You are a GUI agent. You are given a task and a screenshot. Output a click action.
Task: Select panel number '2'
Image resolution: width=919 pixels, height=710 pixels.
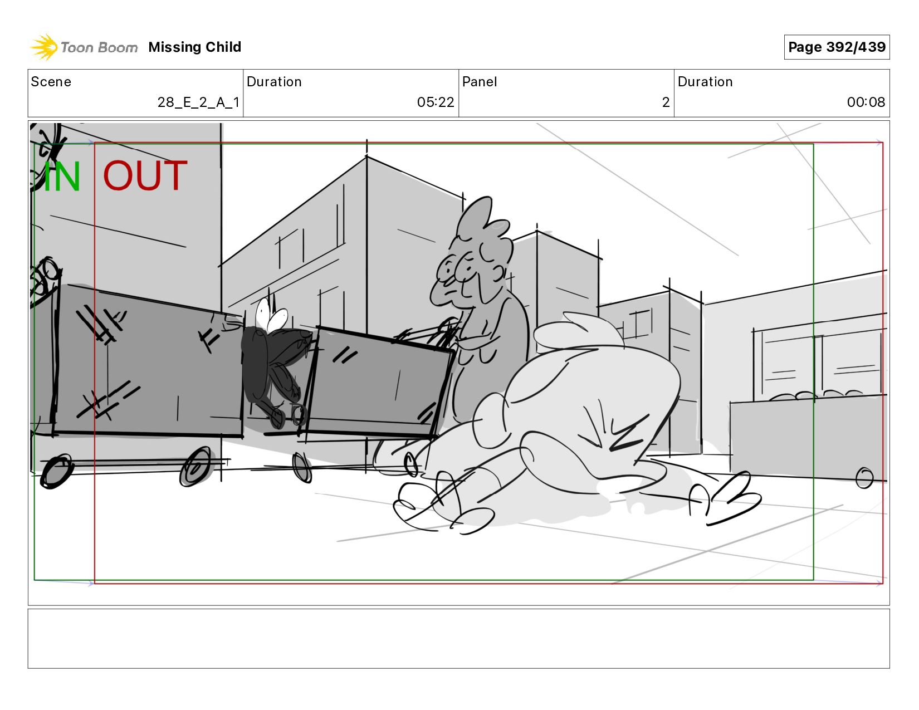point(666,102)
